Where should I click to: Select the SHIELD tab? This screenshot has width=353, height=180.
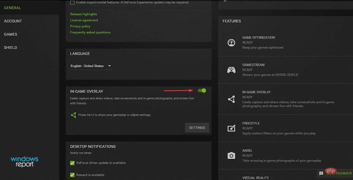(x=10, y=47)
